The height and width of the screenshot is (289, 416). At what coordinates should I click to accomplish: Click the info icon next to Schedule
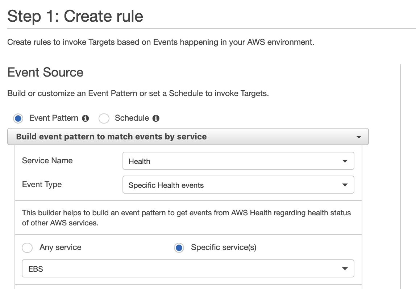click(156, 118)
